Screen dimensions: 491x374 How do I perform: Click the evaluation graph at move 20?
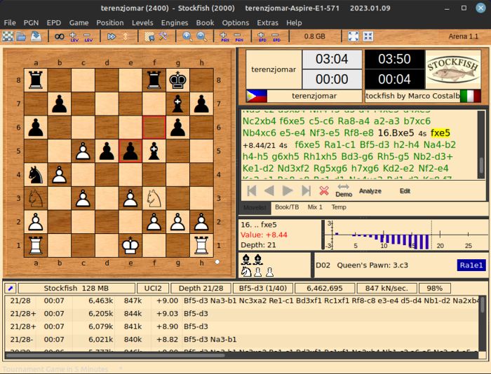pos(440,234)
